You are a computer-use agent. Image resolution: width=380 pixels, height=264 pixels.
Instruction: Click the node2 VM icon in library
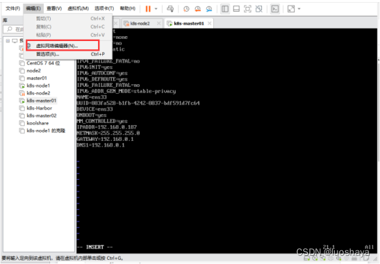pos(22,70)
